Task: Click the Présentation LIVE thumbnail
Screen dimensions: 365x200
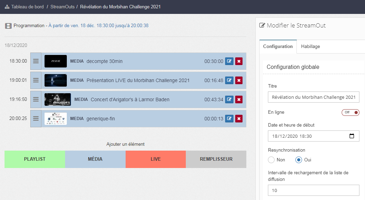Action: [56, 80]
